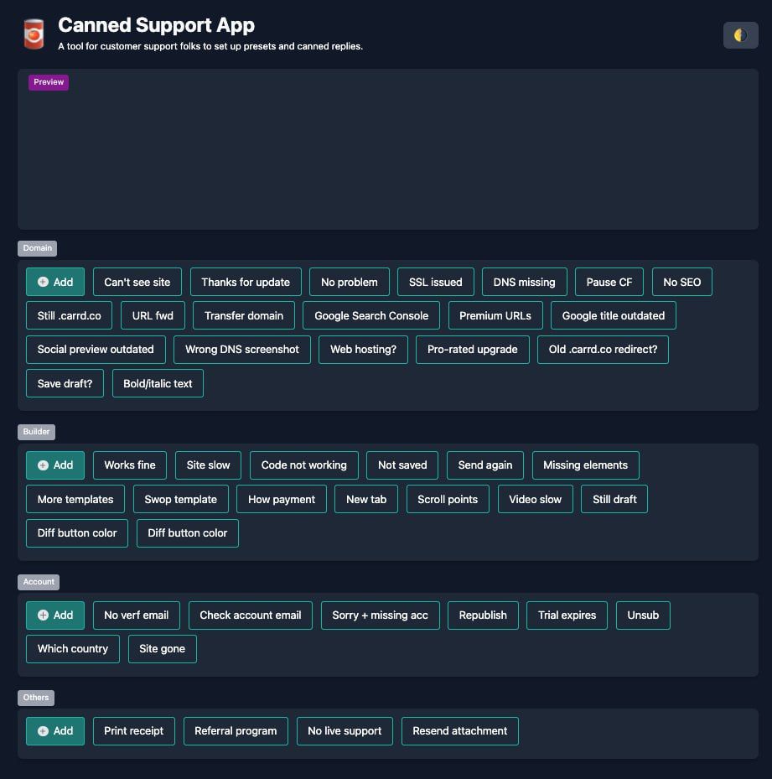Image resolution: width=772 pixels, height=779 pixels.
Task: Select the Still draft preset
Action: click(614, 499)
